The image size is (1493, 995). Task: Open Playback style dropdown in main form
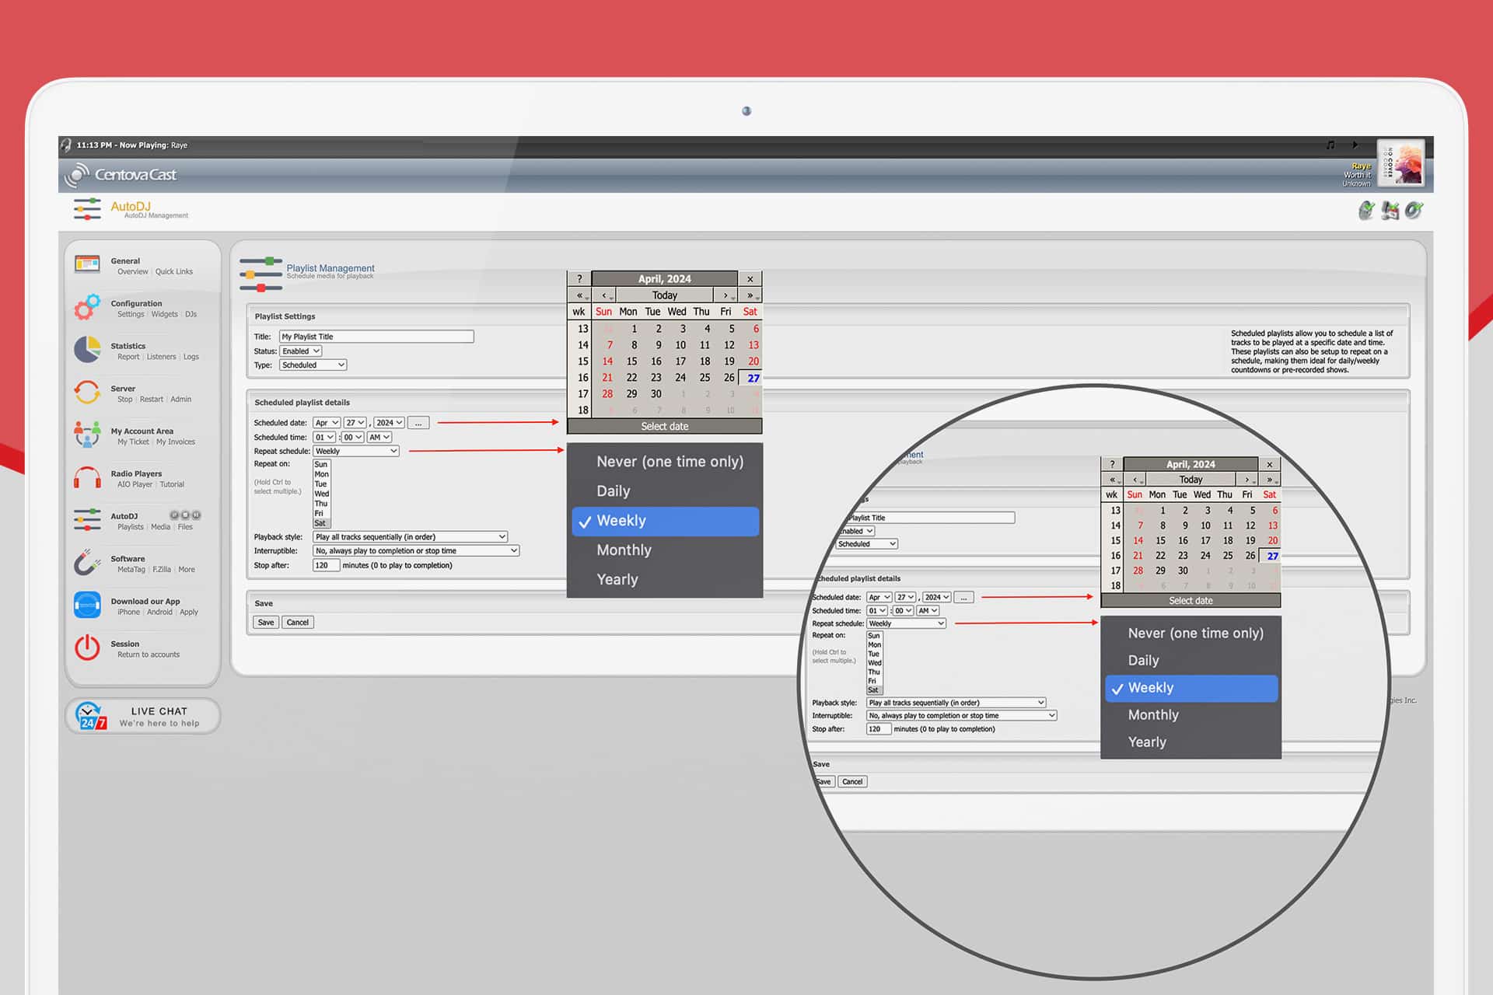[x=411, y=537]
